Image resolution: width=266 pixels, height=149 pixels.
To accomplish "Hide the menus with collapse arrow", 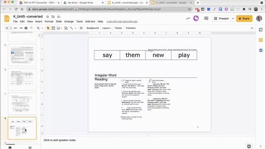I will tap(252, 28).
